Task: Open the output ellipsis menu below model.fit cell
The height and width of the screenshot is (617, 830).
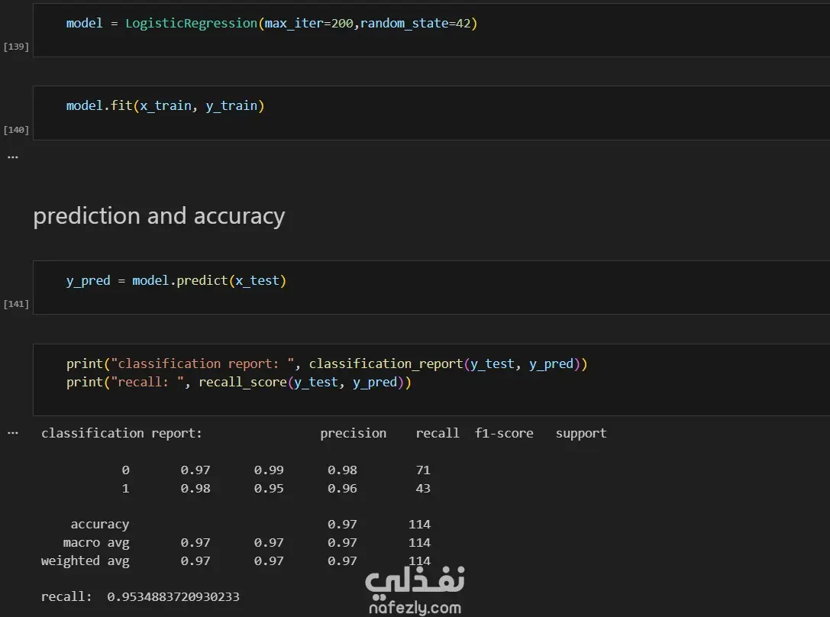Action: (x=12, y=157)
